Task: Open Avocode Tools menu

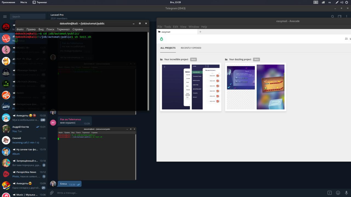Action: (x=168, y=27)
